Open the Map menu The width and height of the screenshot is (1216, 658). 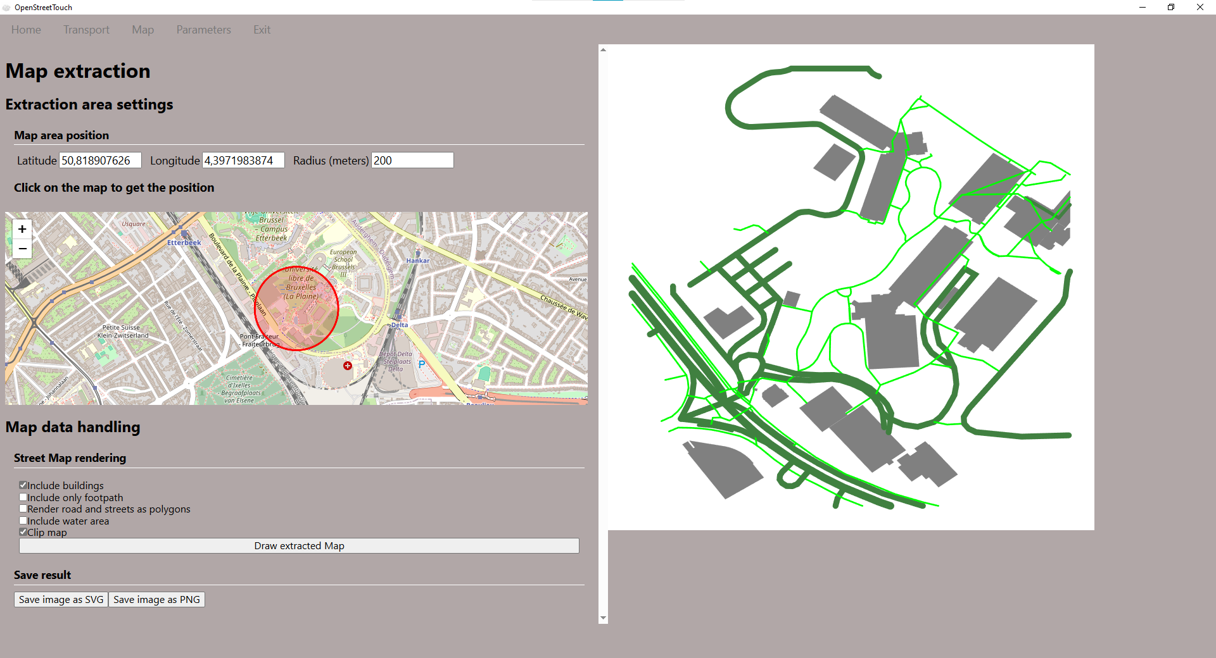coord(142,30)
